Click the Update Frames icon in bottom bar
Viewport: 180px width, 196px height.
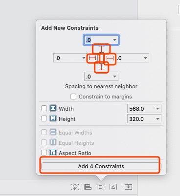click(x=75, y=187)
